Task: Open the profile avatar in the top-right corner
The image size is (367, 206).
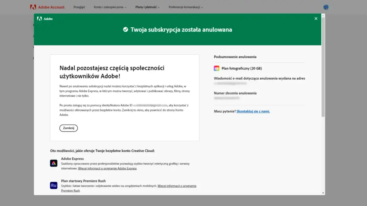Action: tap(326, 7)
